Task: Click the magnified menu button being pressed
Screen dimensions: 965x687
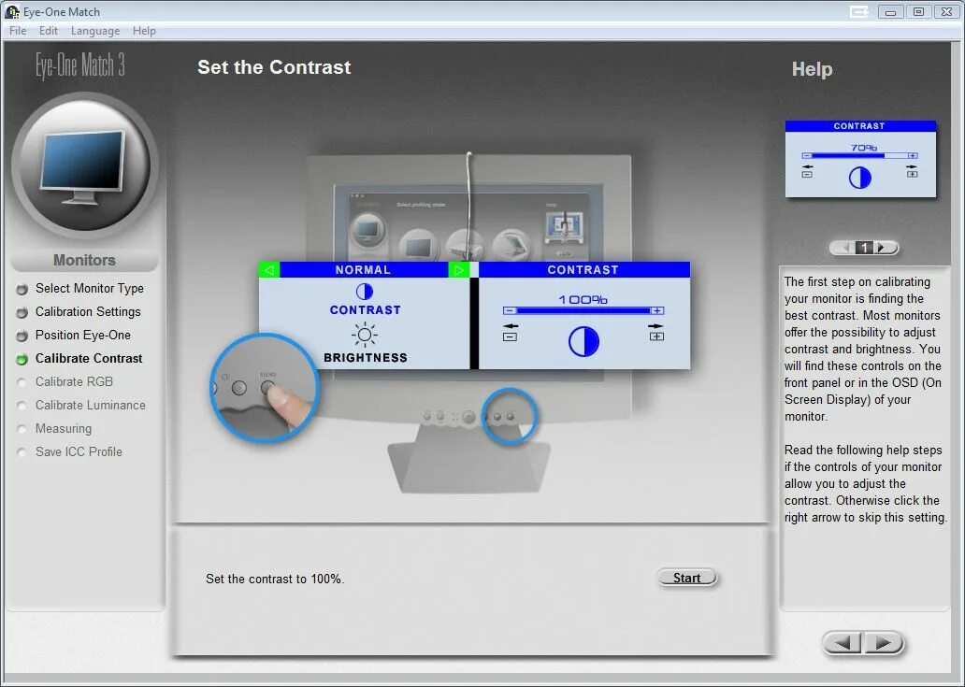Action: tap(267, 388)
